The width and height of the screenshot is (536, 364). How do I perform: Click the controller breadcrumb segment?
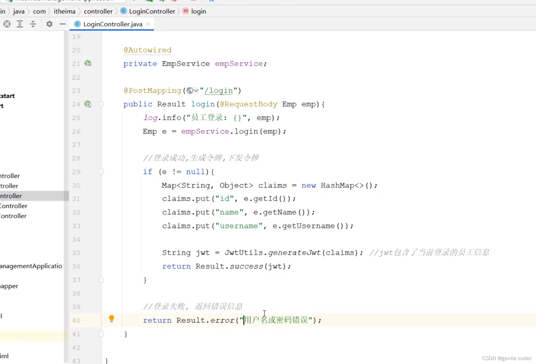coord(98,11)
